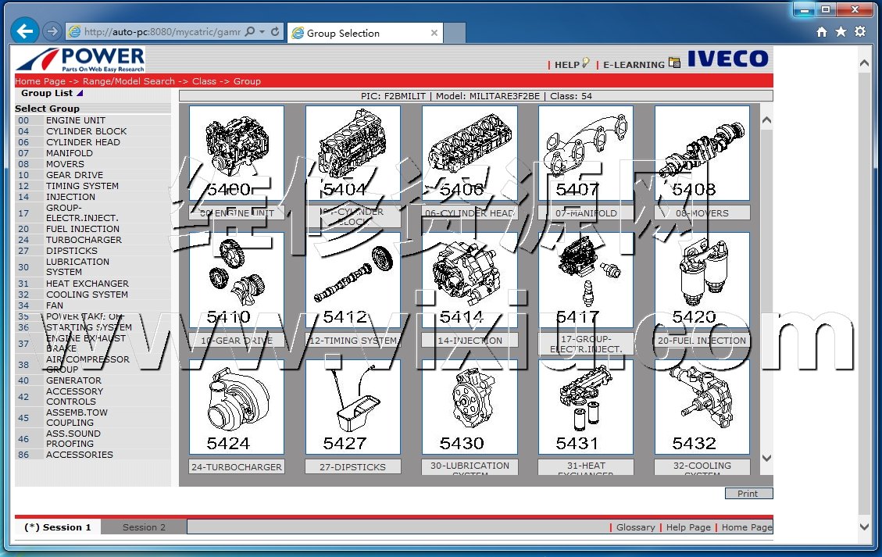Screen dimensions: 882x557
Task: Click the browser back arrow button
Action: pyautogui.click(x=25, y=31)
